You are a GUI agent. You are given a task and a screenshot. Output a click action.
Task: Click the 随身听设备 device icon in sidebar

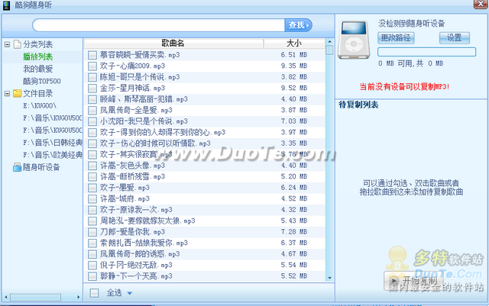16,167
